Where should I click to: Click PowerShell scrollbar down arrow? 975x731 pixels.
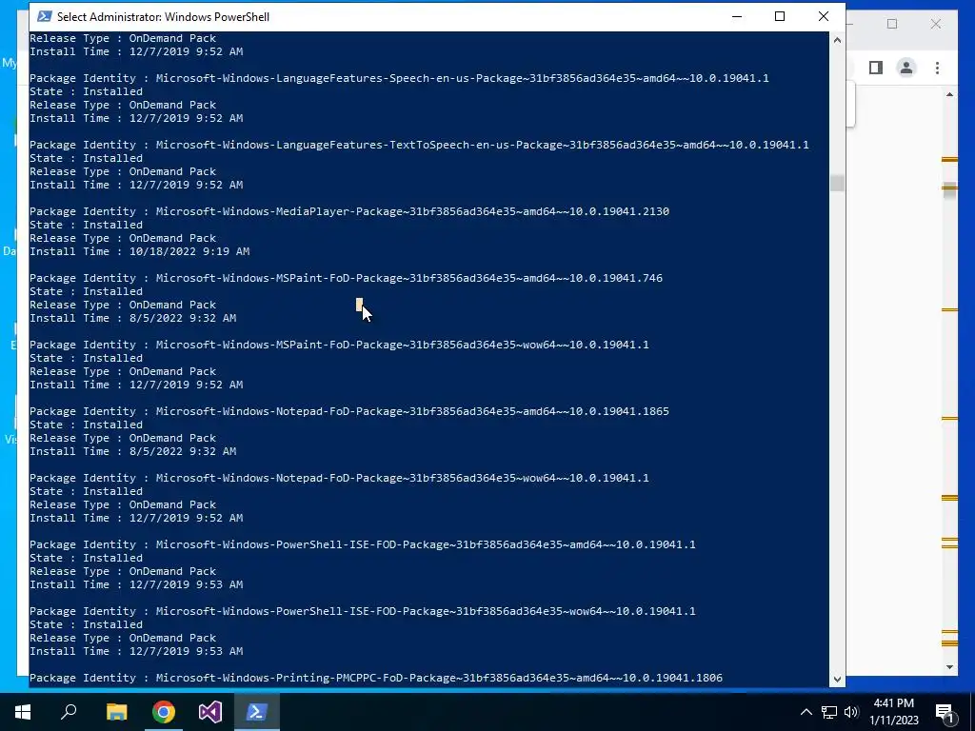point(837,680)
